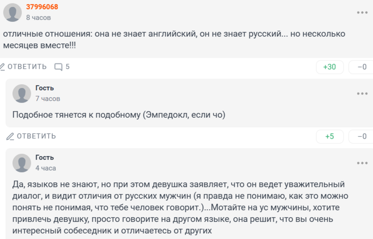
Task: Upvote the comment with +30
Action: [x=329, y=67]
